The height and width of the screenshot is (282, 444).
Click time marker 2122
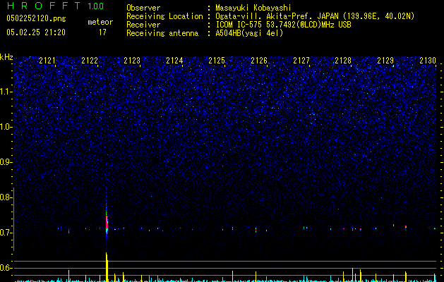90,61
